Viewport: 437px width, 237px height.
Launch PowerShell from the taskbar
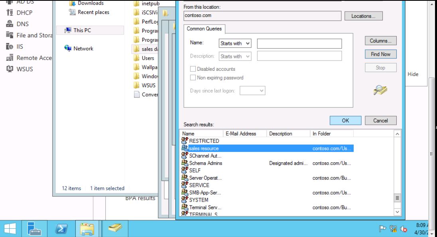click(x=61, y=229)
